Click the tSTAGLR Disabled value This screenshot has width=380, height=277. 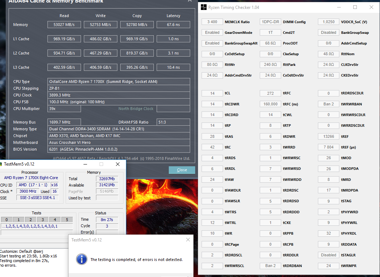click(329, 255)
